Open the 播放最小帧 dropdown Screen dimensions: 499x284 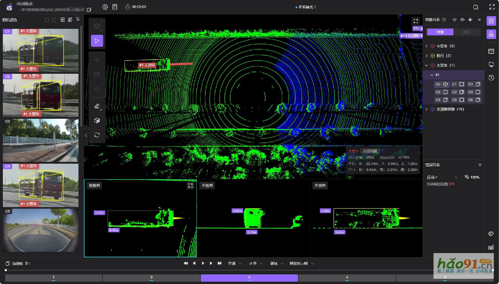click(302, 263)
